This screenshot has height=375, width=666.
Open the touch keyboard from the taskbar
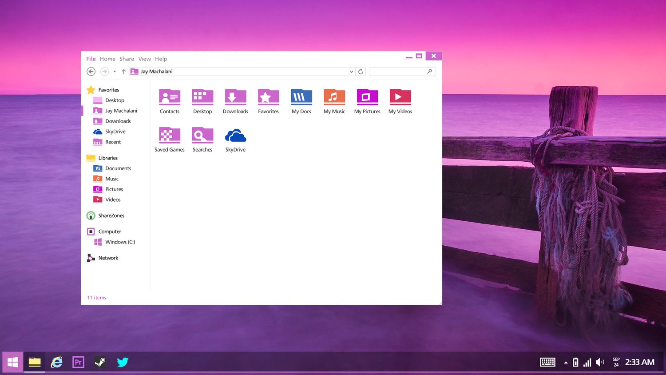click(x=547, y=362)
